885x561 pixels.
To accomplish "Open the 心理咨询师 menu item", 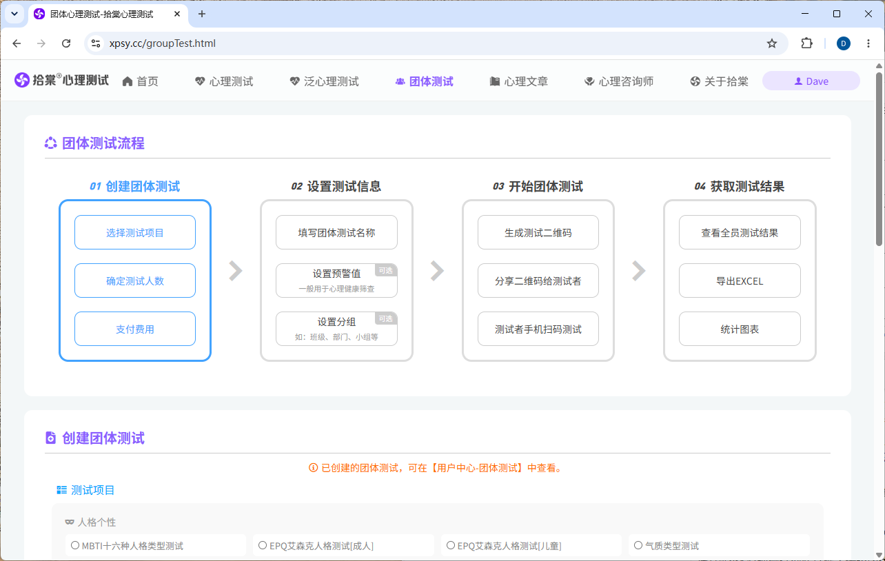I will point(619,81).
